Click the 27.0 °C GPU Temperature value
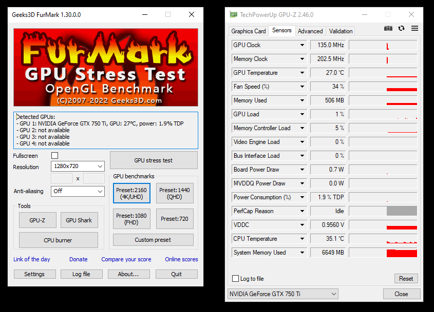Viewport: 434px width, 312px height. coord(328,73)
